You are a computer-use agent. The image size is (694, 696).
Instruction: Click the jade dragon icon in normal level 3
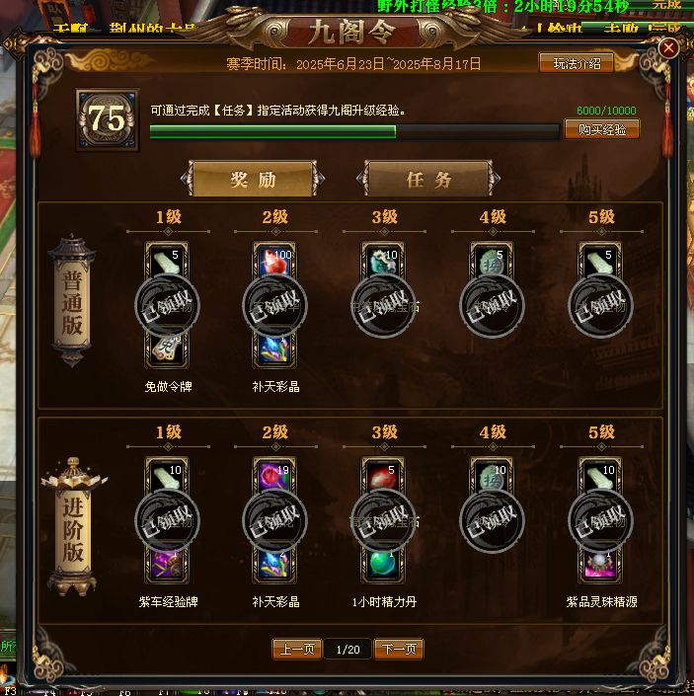coord(383,260)
